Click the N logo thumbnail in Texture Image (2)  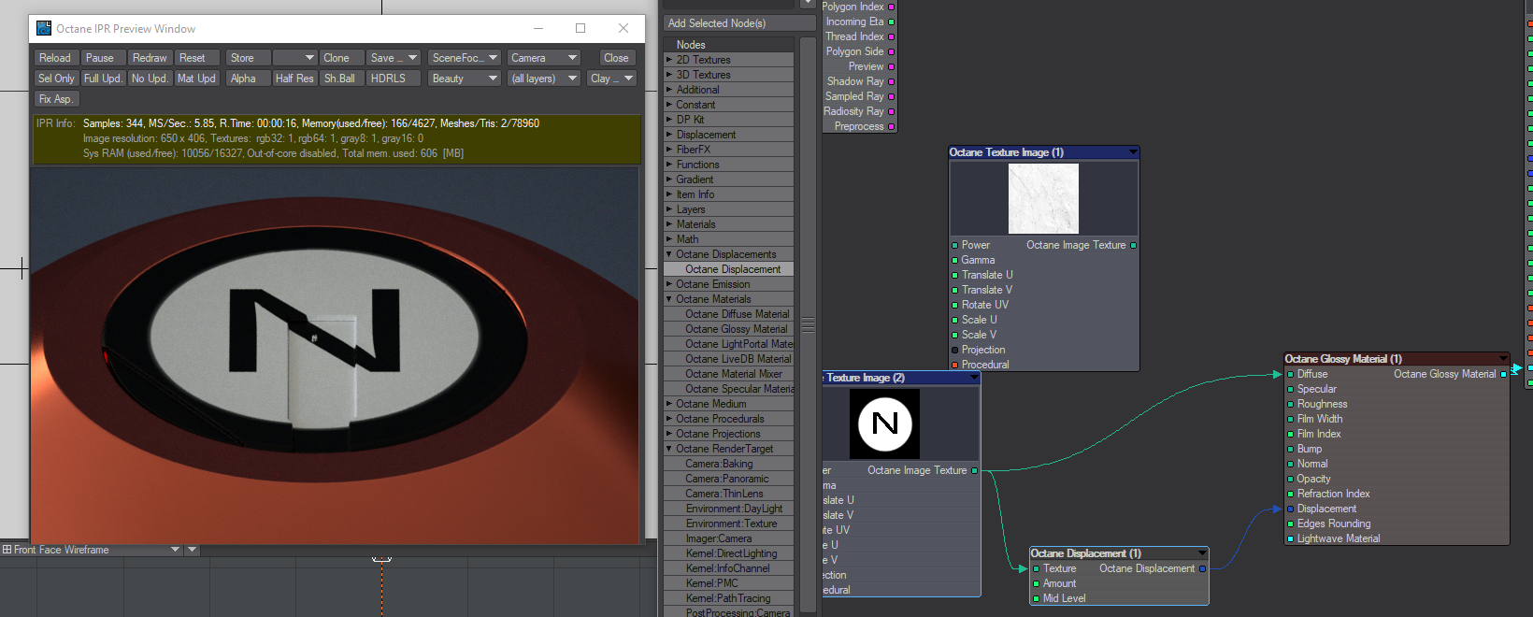[884, 423]
